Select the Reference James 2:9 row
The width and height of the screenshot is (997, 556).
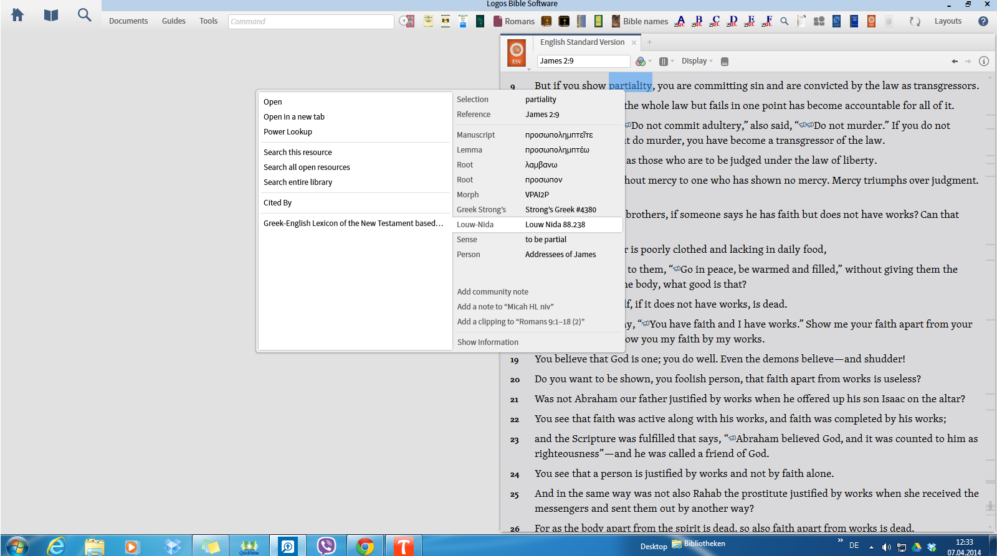(538, 115)
